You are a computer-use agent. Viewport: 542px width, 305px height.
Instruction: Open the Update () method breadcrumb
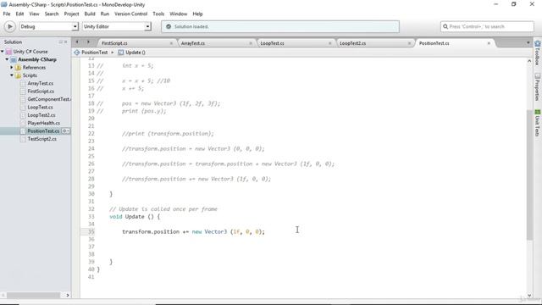pyautogui.click(x=132, y=53)
